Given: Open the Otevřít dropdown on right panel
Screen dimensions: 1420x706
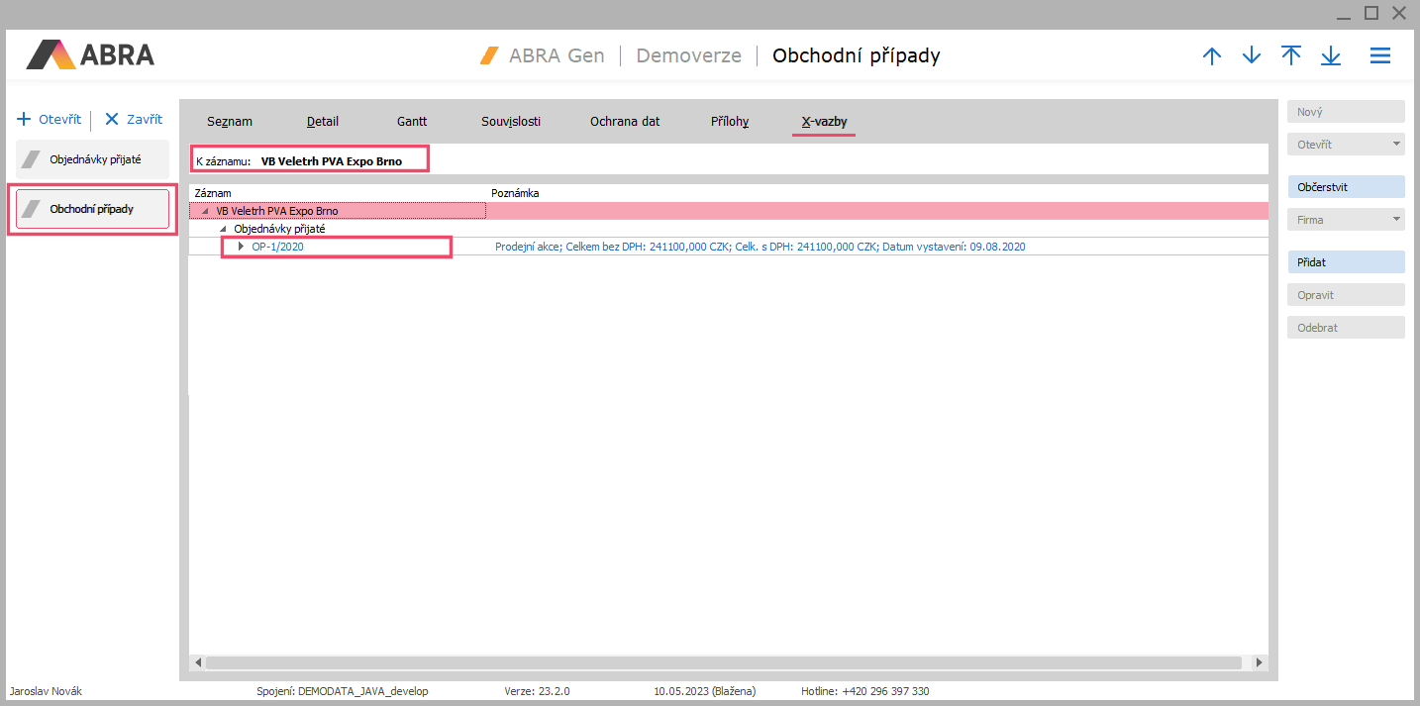Looking at the screenshot, I should pos(1396,145).
